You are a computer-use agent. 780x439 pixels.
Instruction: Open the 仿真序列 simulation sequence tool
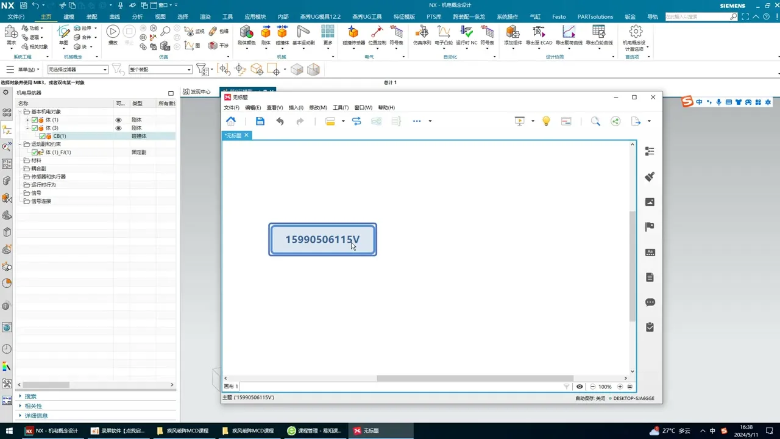click(422, 34)
